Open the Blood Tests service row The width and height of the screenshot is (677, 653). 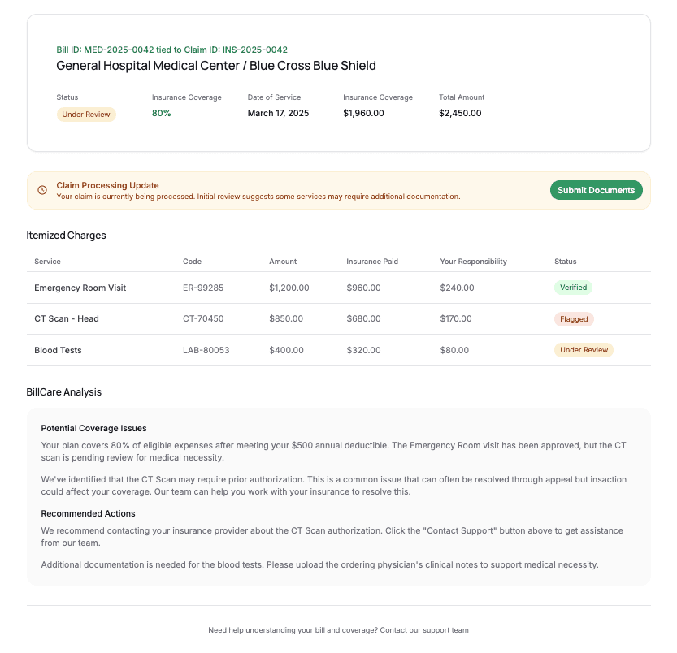coord(338,350)
